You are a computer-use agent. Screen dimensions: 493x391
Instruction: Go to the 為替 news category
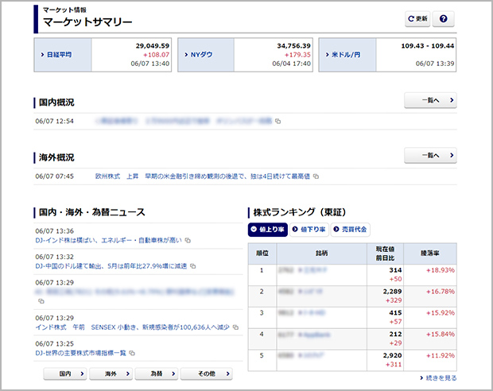(x=157, y=374)
